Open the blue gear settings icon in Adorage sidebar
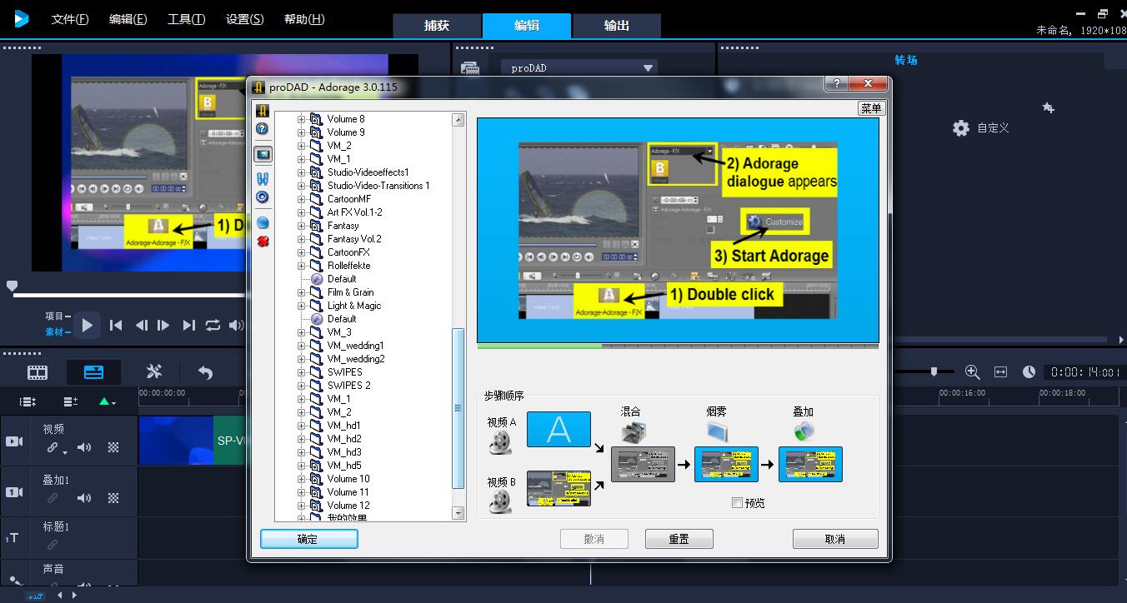1127x603 pixels. click(262, 197)
